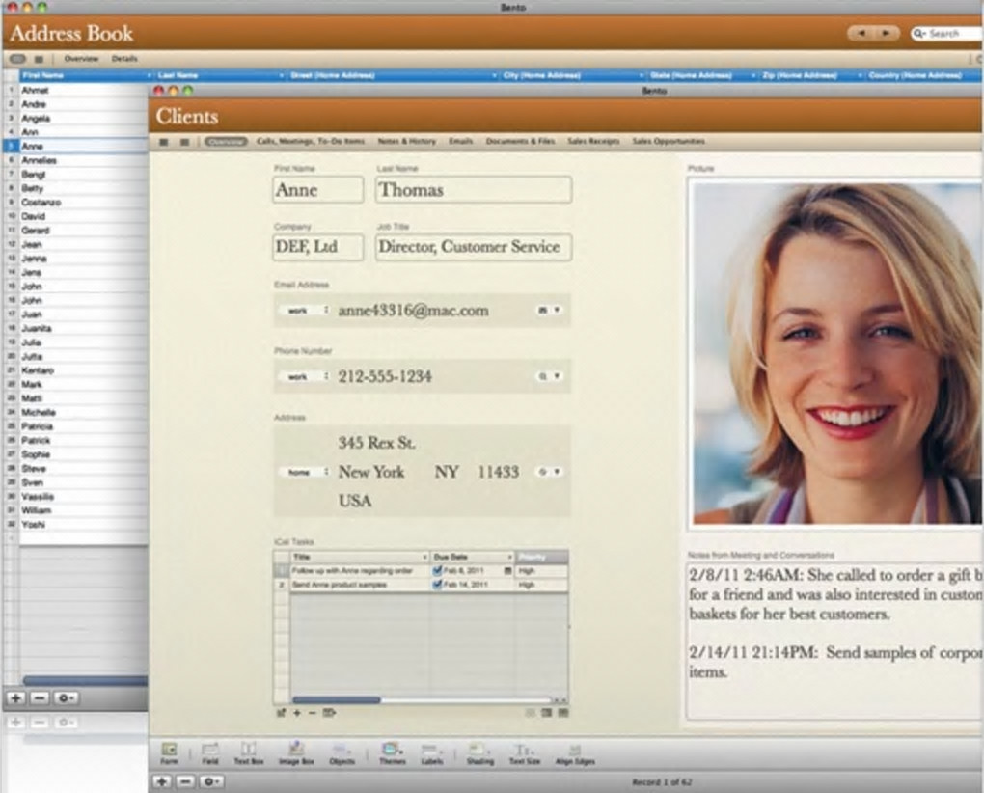Open the email label 'work' popup

[x=304, y=311]
